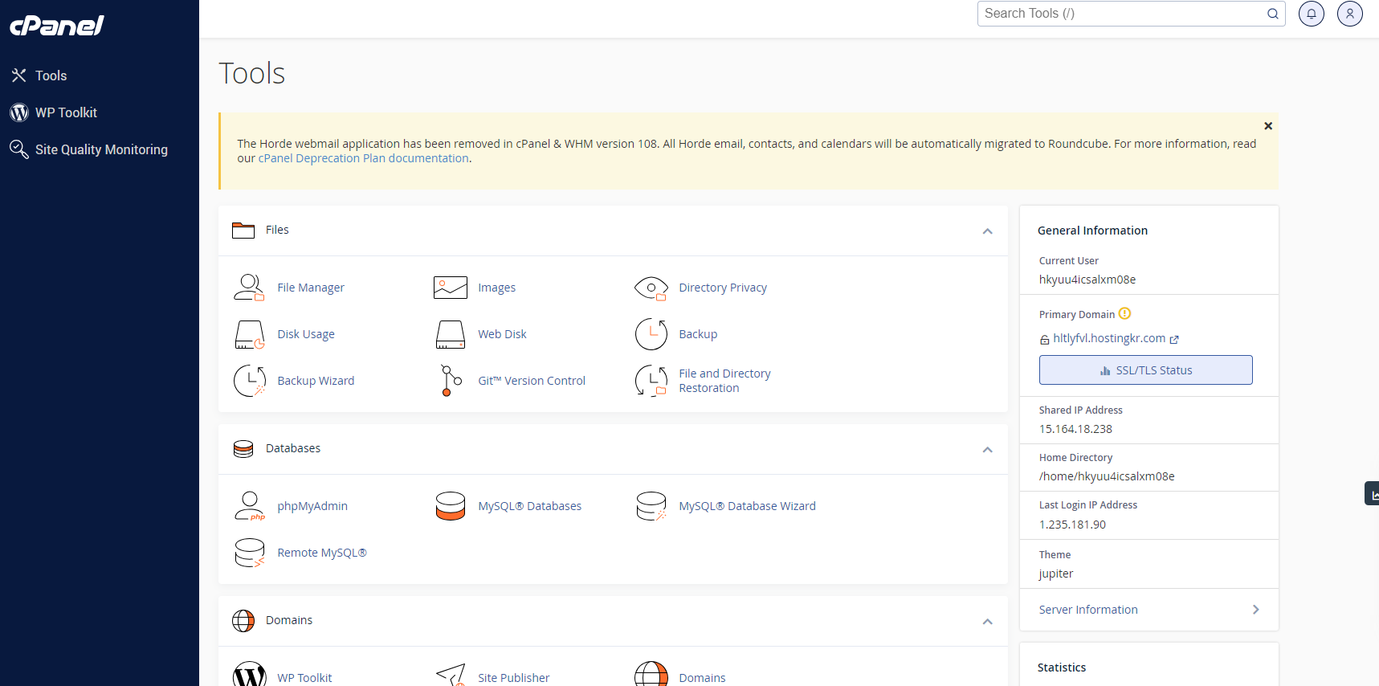Open the Site Publisher paper plane icon
Screen dimensions: 1379x686
click(x=451, y=675)
